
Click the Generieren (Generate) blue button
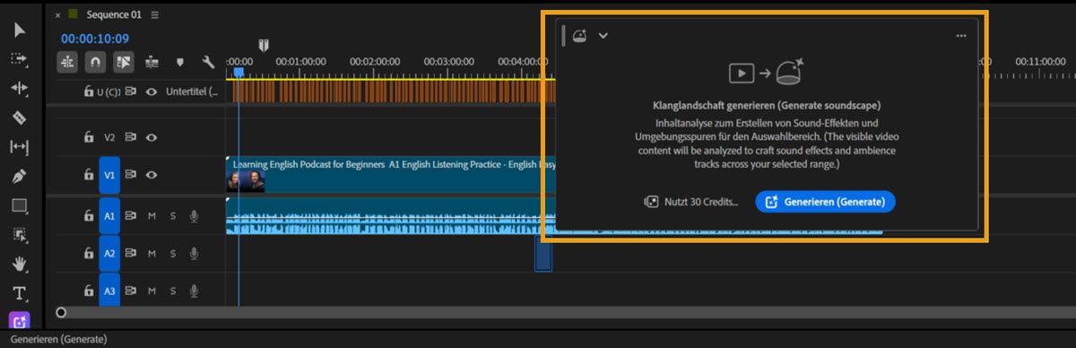click(825, 202)
